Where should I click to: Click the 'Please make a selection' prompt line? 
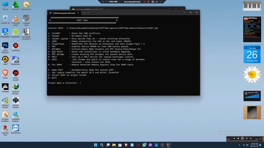tap(65, 83)
